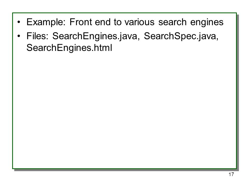The image size is (249, 187).
Task: Click the second bullet point marker
Action: [19, 36]
